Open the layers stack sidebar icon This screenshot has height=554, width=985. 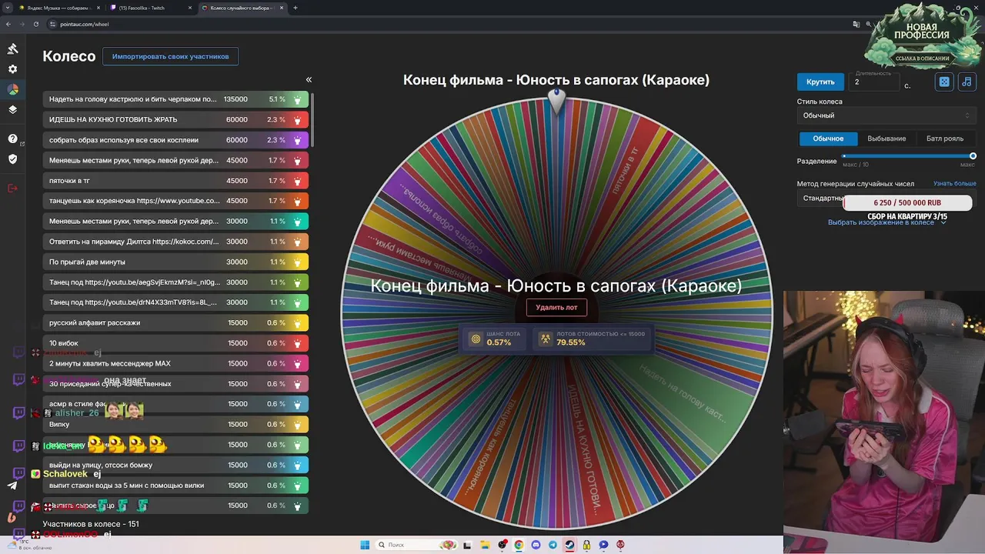coord(13,109)
